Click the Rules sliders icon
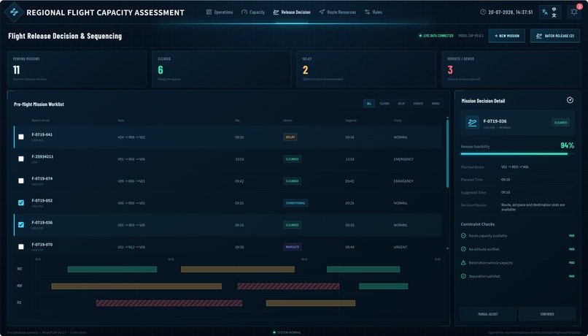Screen dimensions: 588x336 tap(367, 12)
